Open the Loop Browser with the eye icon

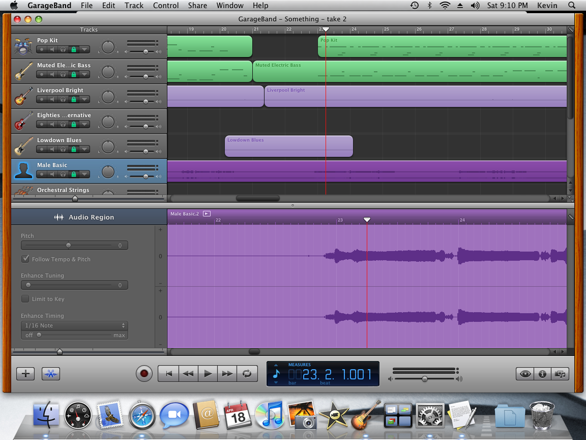[524, 373]
